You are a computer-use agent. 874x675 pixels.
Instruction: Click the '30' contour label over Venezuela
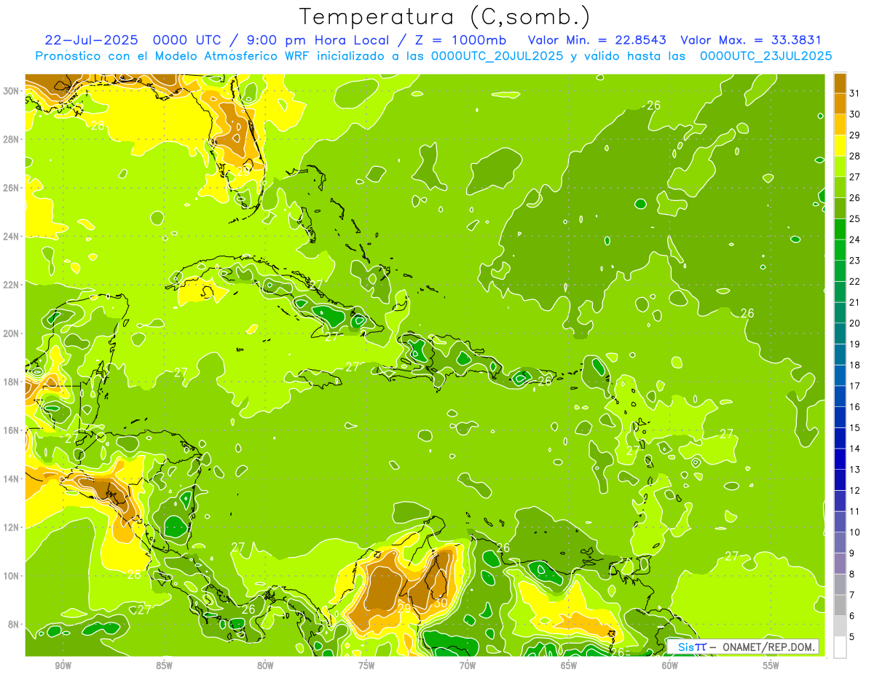coord(440,603)
